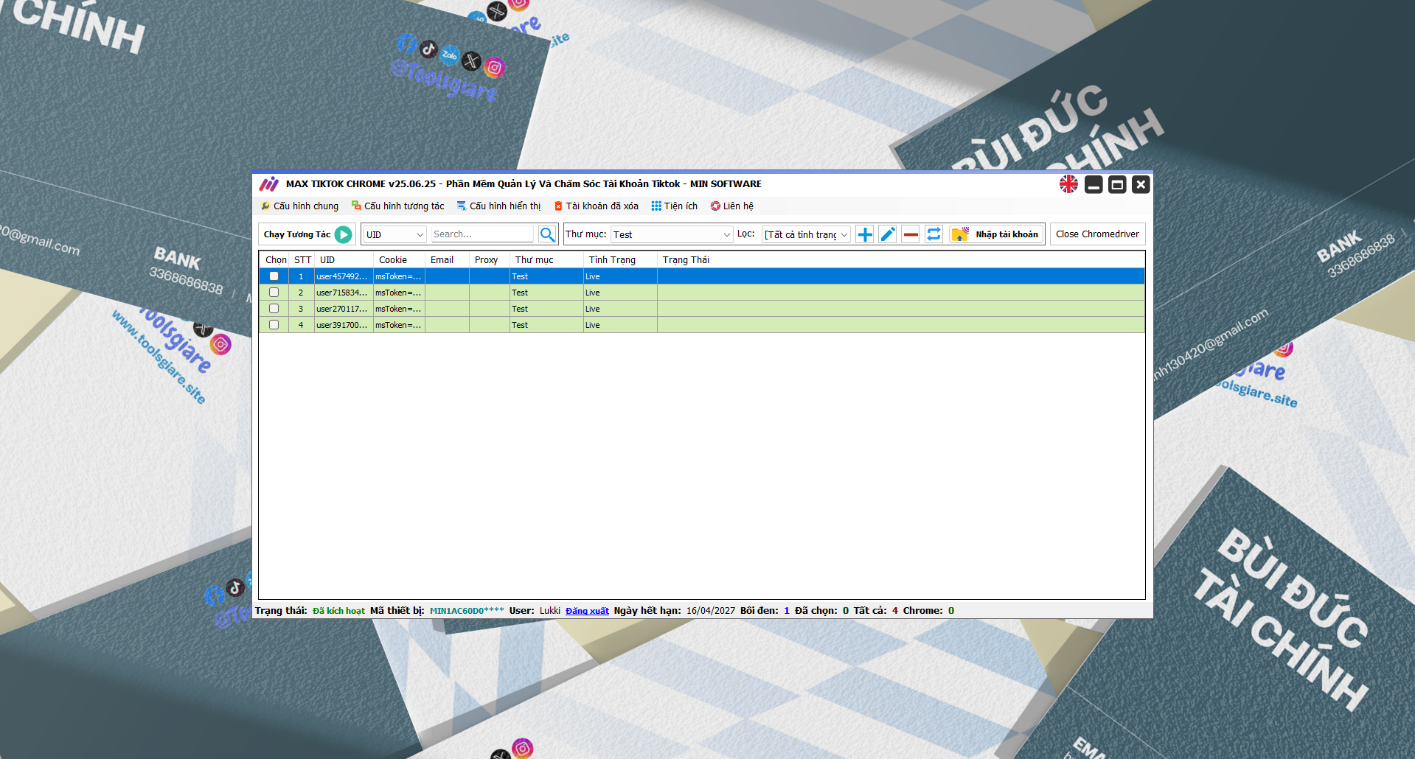The image size is (1415, 759).
Task: Click the Test folder cell in row 1
Action: [546, 276]
